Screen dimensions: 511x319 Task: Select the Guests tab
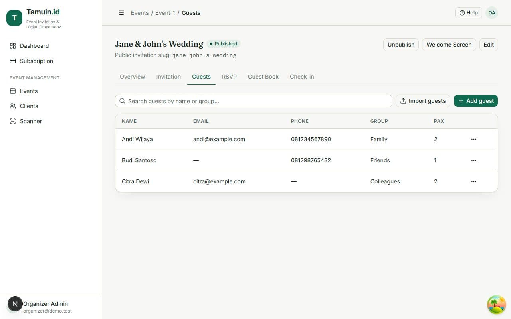pos(201,77)
